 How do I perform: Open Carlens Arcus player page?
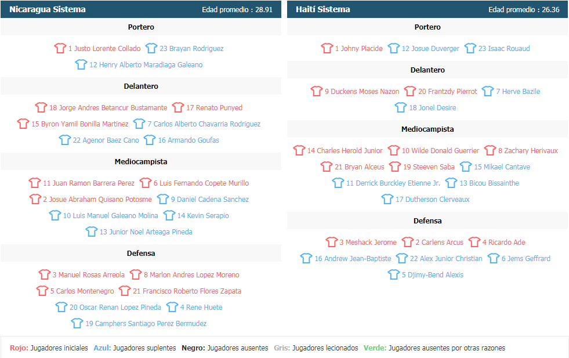pos(440,242)
